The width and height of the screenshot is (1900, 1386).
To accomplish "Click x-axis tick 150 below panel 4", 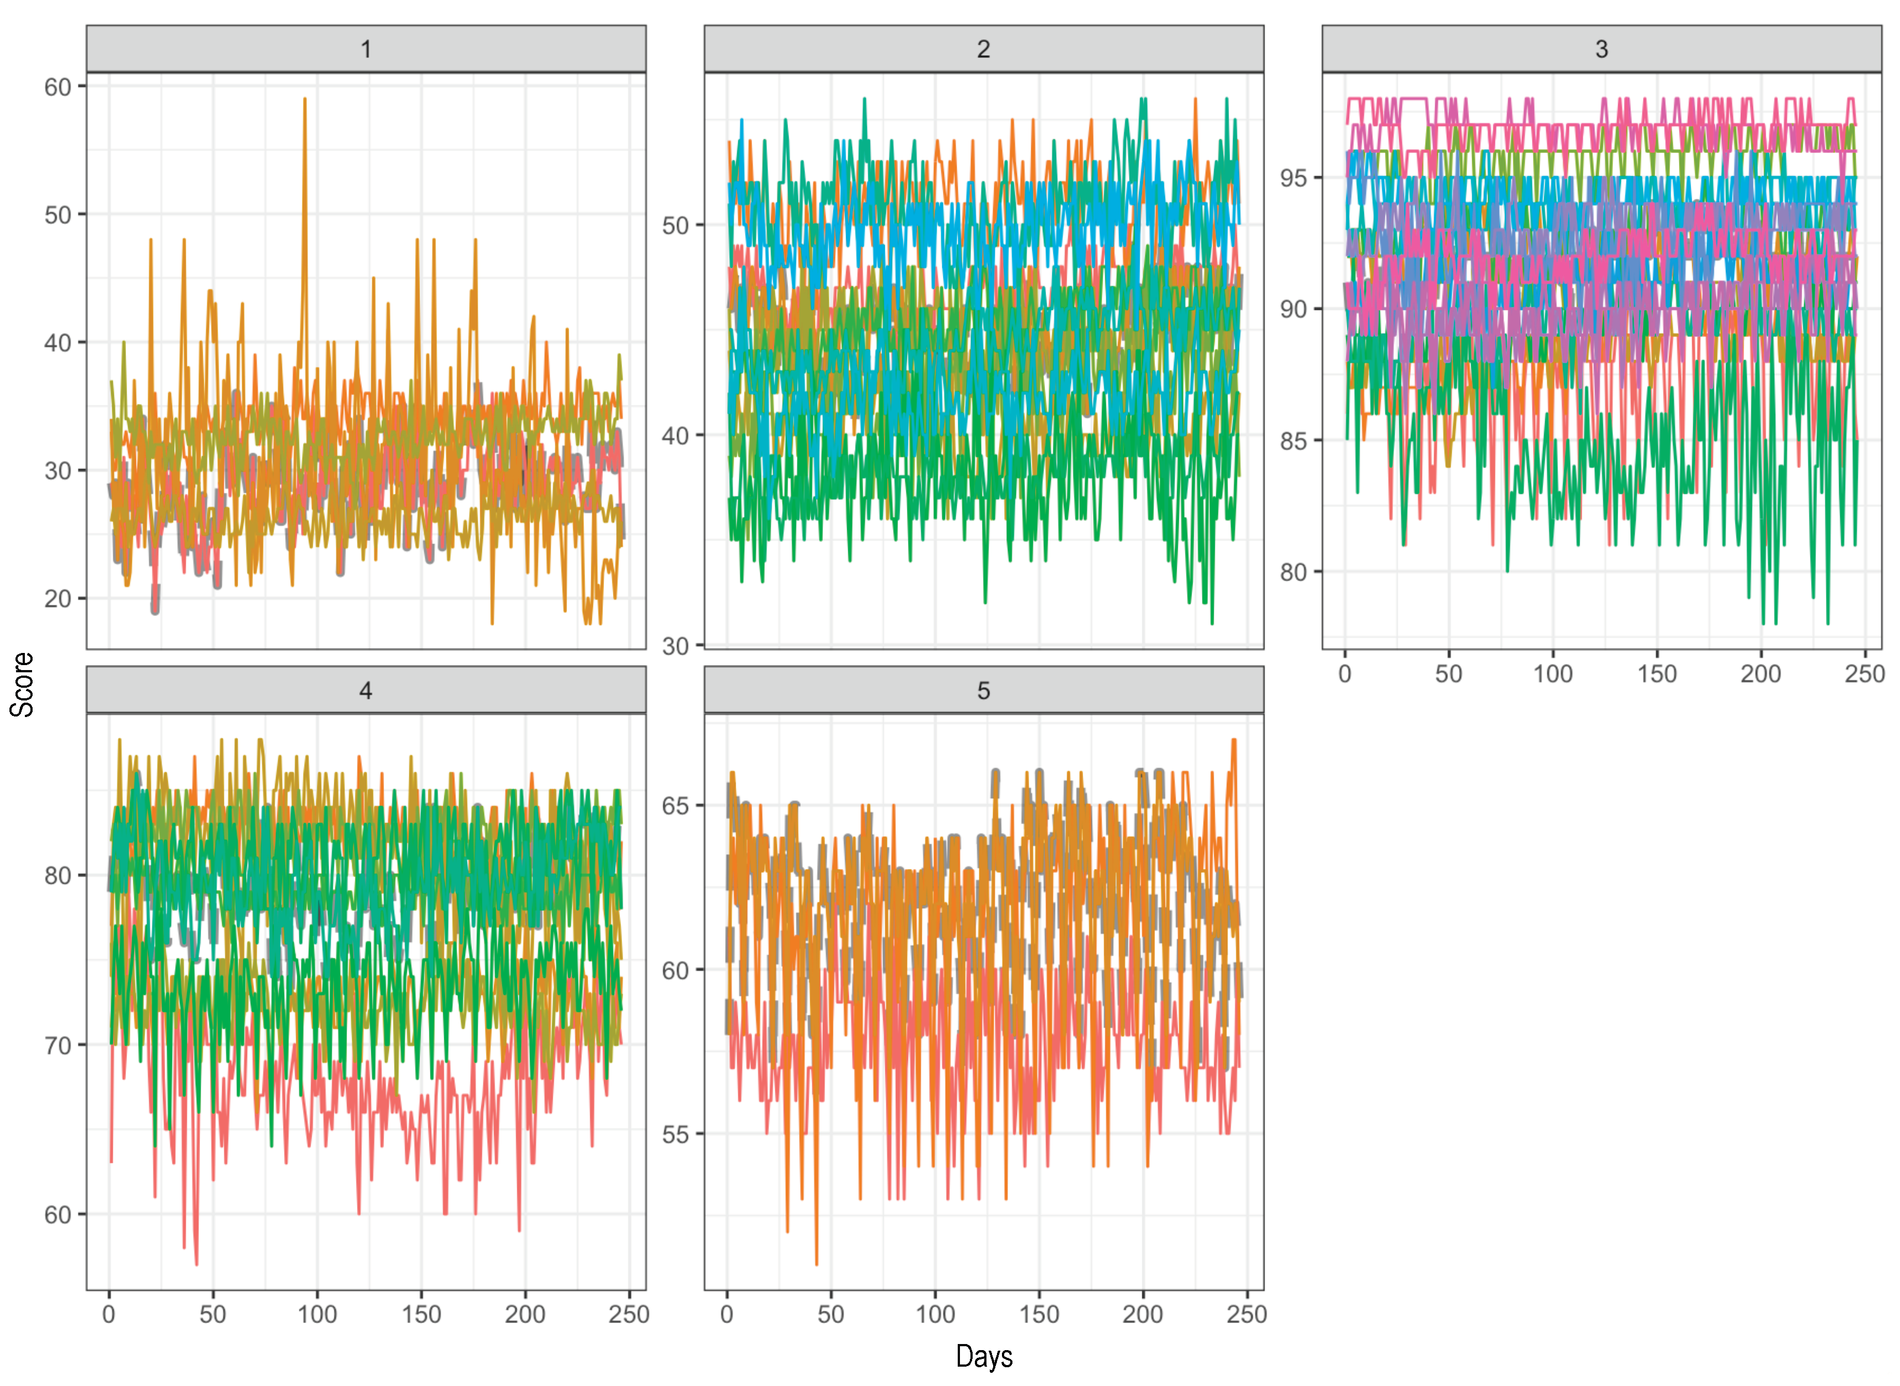I will pyautogui.click(x=421, y=1314).
